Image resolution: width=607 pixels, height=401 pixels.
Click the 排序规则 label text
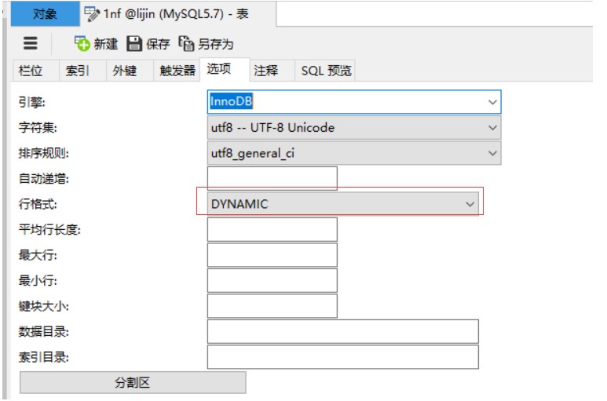coord(44,153)
